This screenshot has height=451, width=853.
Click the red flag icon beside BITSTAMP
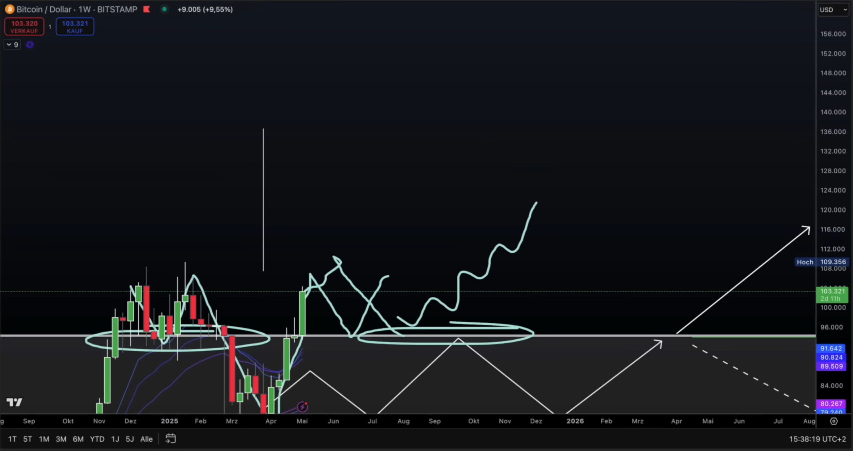point(147,9)
